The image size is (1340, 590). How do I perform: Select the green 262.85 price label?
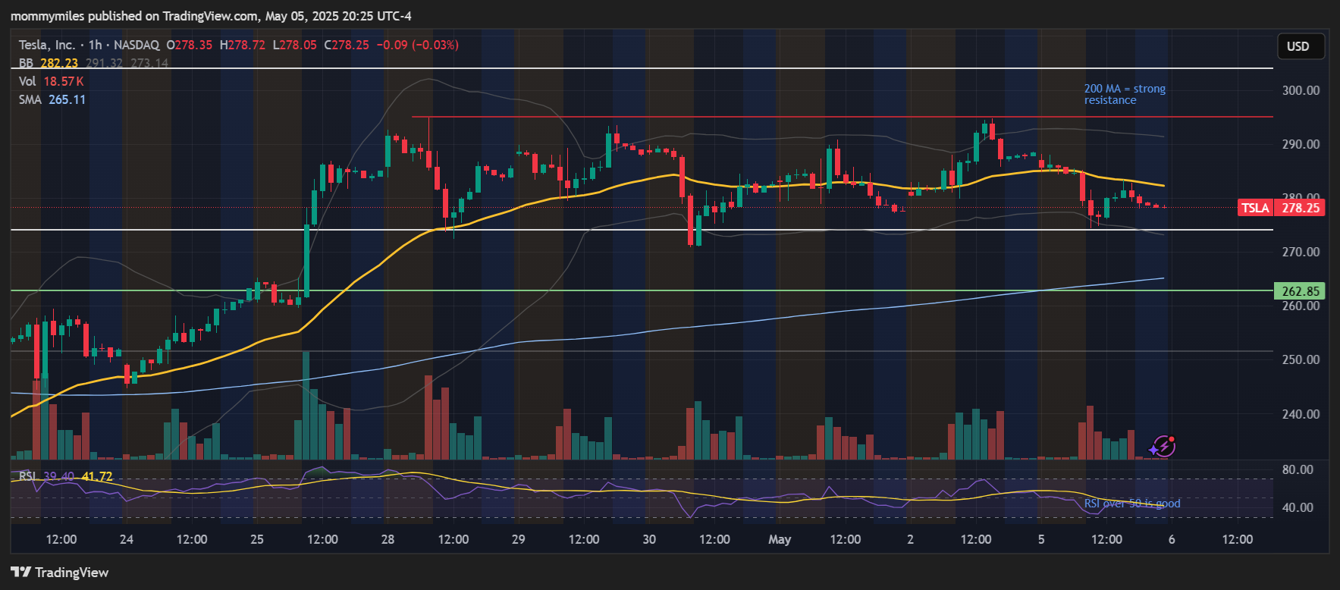1300,291
